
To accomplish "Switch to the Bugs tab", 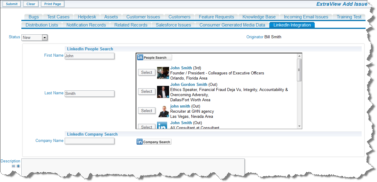I will click(34, 17).
